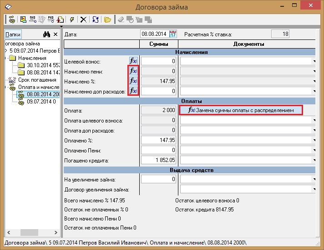The image size is (324, 250).
Task: Click fx button for Начисленно доп расходов
Action: 133,91
